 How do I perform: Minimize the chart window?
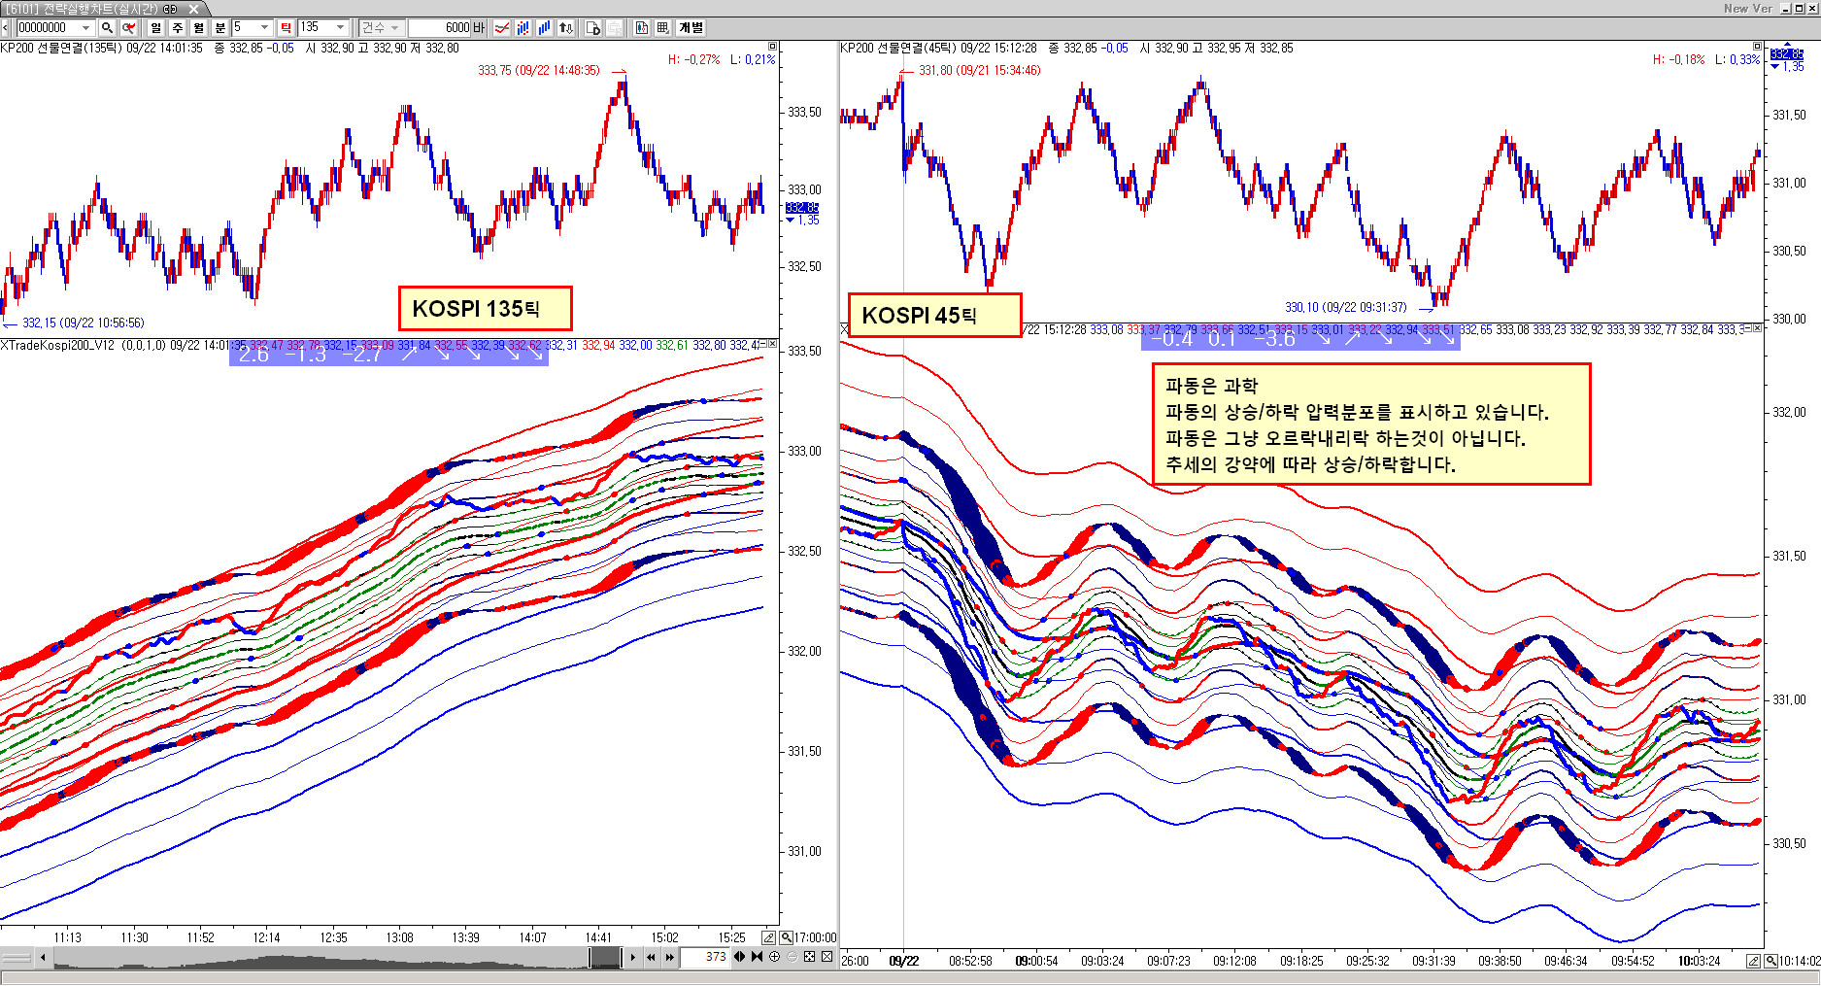(1784, 9)
